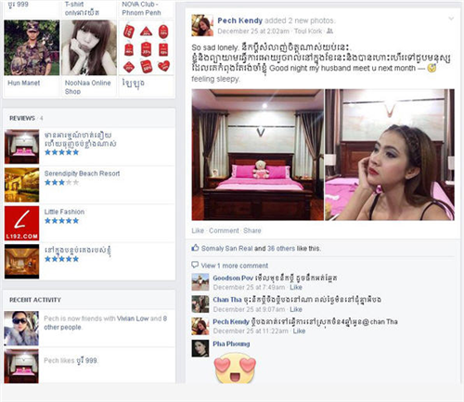Click Pha Phoung's comment avatar
Screen dimensions: 464x402
[200, 348]
